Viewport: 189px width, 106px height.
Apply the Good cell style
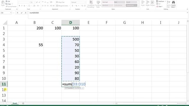point(131,2)
